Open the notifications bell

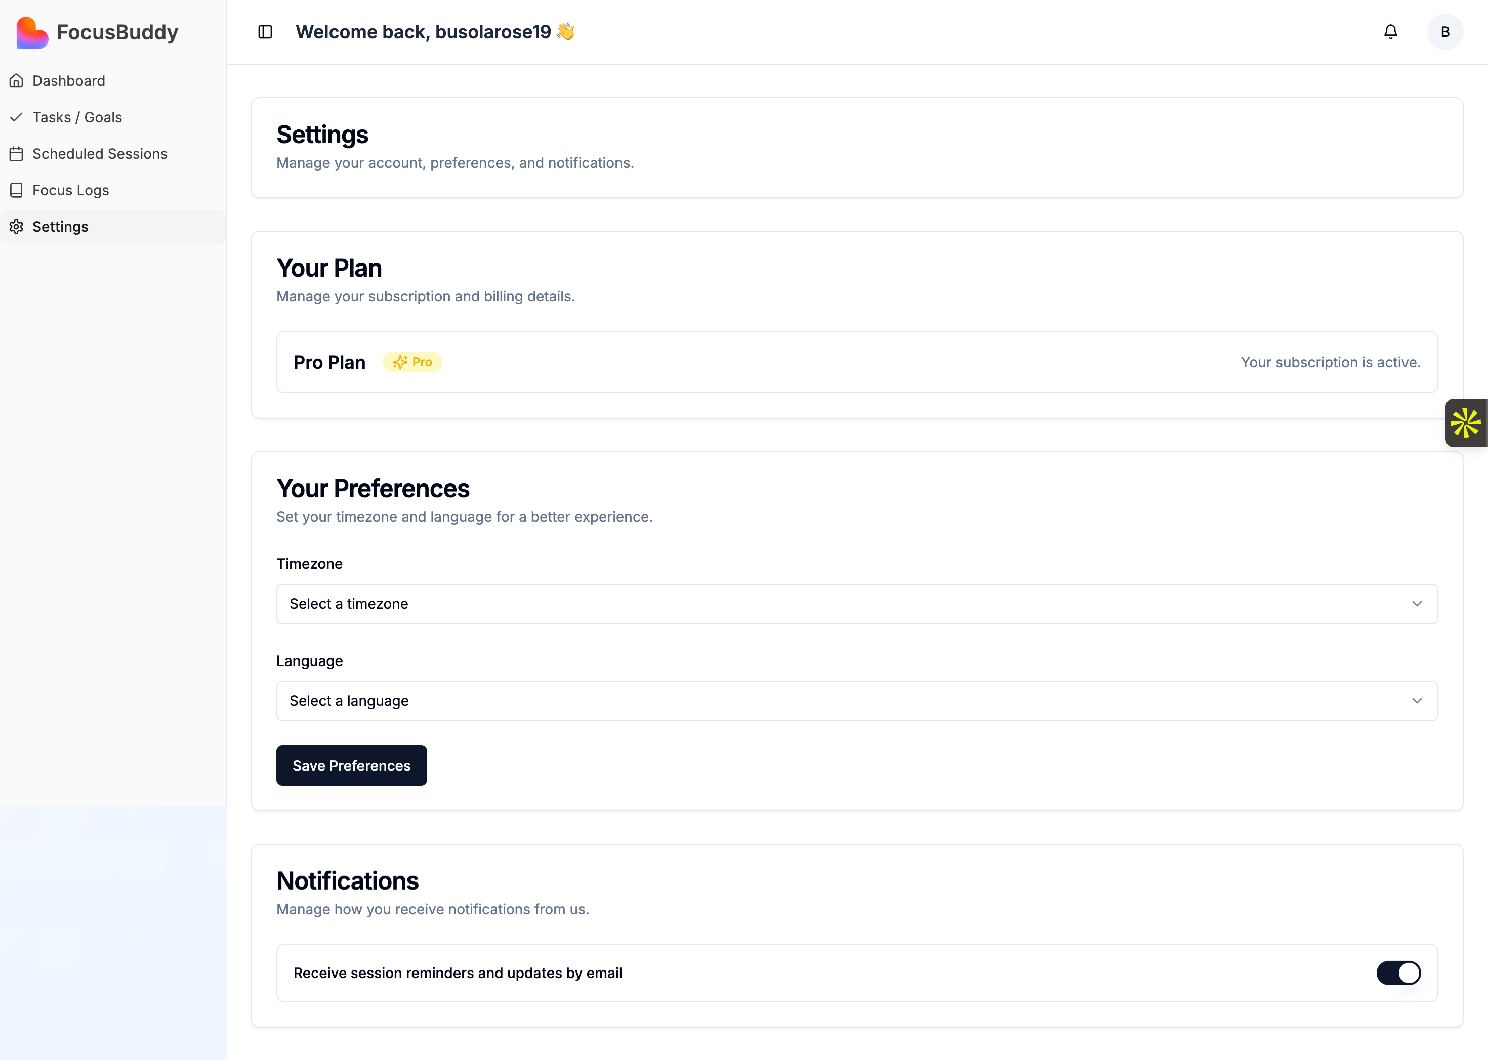[x=1391, y=32]
